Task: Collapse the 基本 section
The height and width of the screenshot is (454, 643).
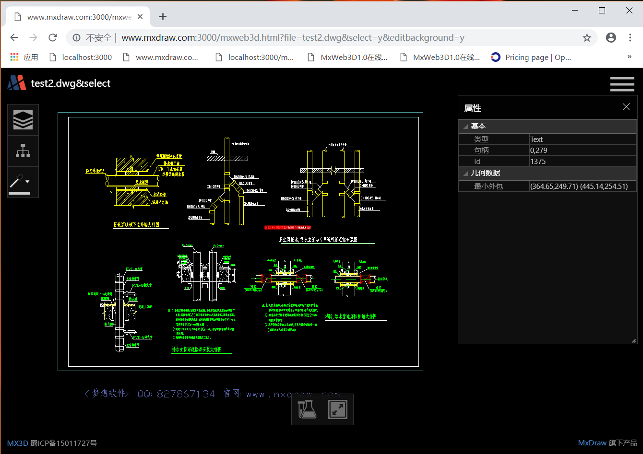Action: [465, 127]
